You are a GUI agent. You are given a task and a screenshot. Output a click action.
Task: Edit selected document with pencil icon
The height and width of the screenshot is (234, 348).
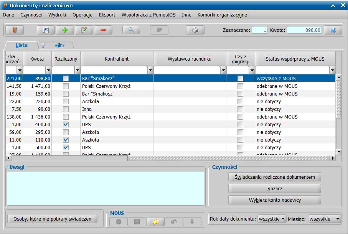[x=84, y=30]
